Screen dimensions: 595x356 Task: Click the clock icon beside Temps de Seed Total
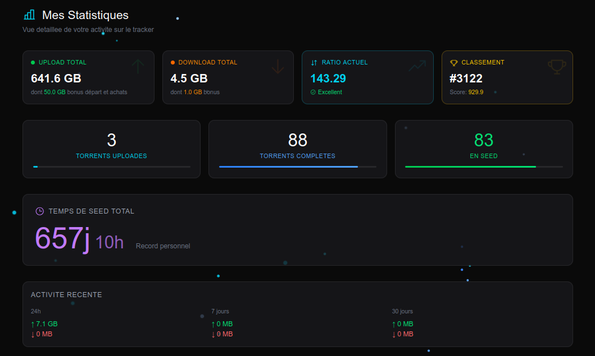(39, 211)
